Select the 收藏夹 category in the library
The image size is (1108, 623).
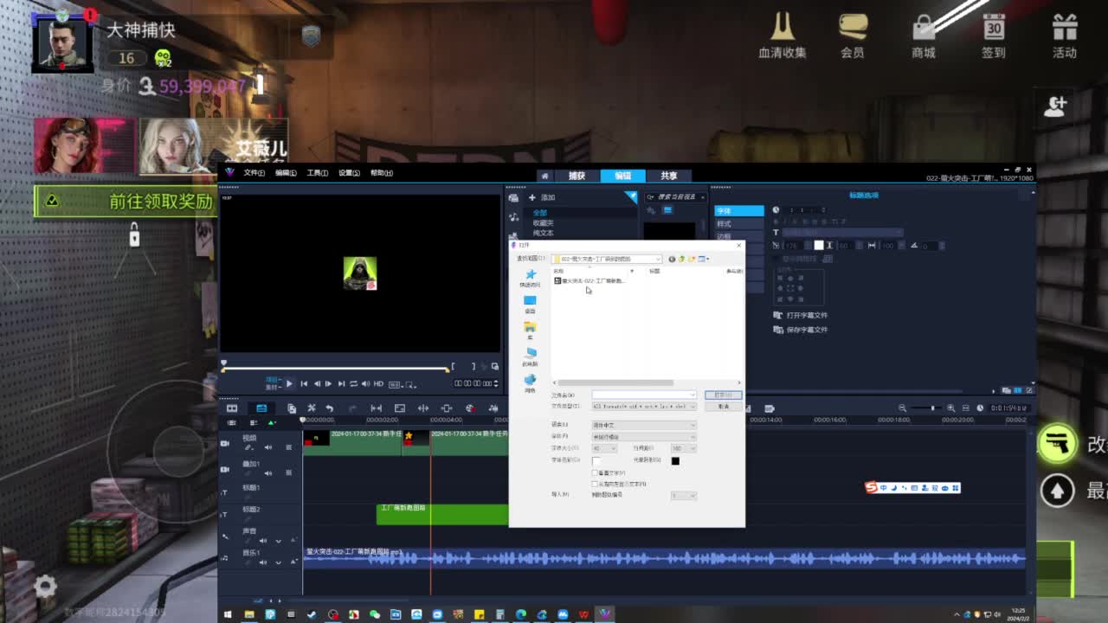pos(543,223)
